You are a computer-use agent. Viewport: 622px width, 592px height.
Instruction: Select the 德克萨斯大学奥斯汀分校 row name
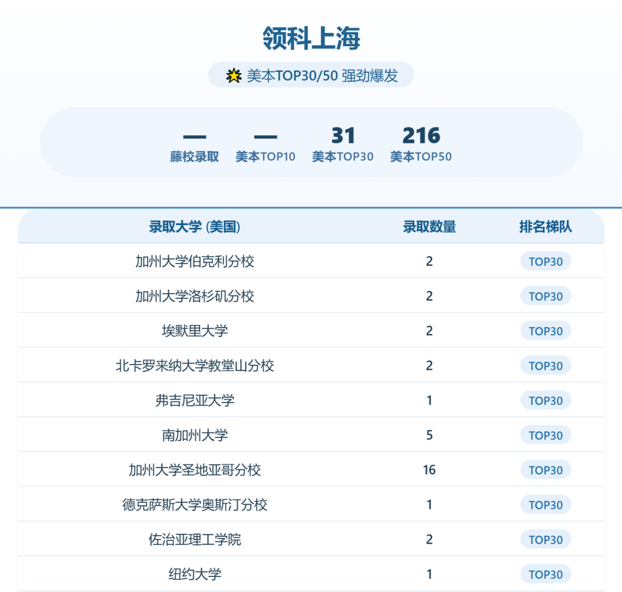(x=195, y=505)
